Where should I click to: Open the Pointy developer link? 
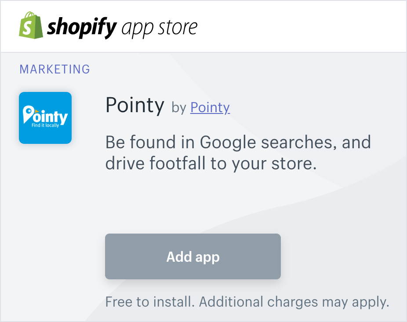click(x=210, y=108)
